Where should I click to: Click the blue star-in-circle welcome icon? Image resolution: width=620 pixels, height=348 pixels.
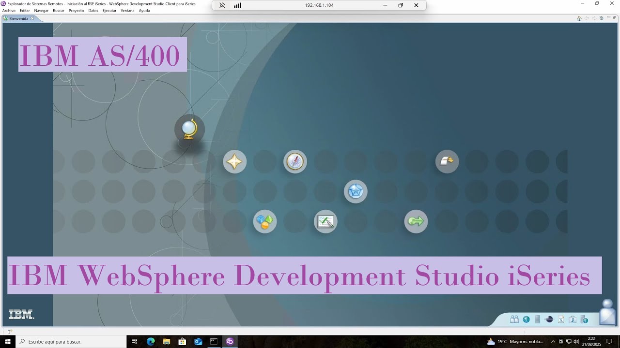point(356,192)
